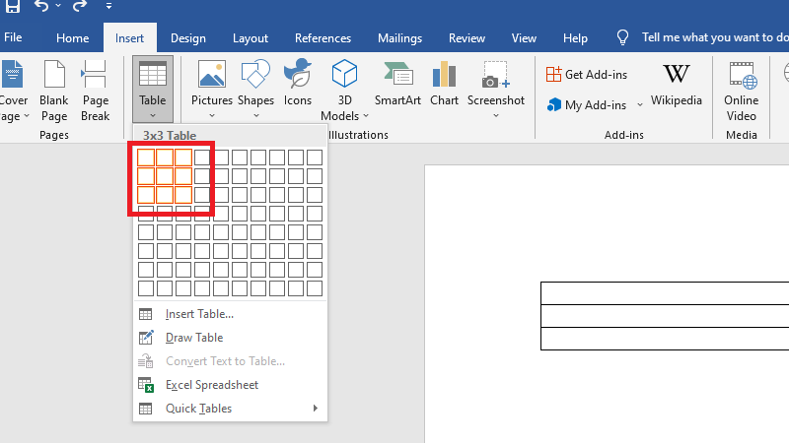The width and height of the screenshot is (789, 443).
Task: Select Draw Table in the dropdown
Action: pos(194,338)
